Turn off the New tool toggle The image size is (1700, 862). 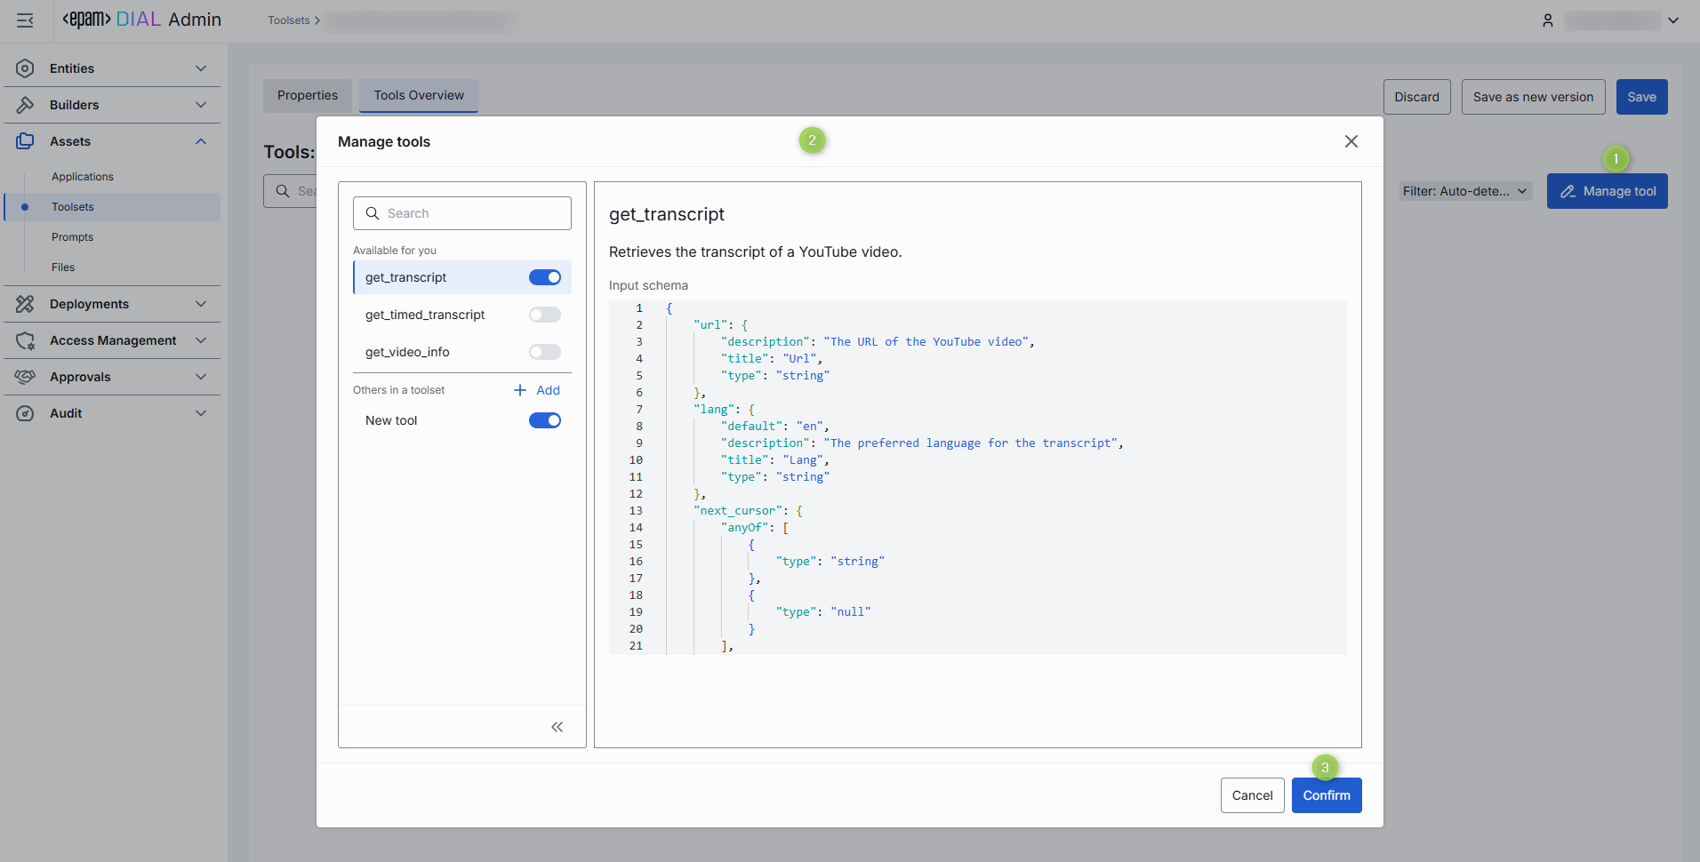click(544, 420)
